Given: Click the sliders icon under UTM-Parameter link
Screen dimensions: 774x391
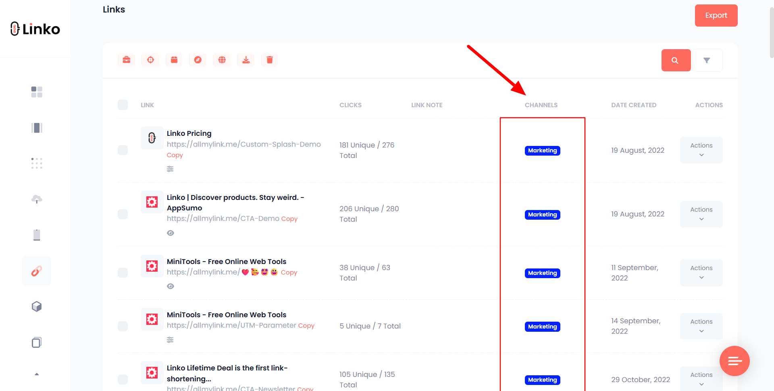Looking at the screenshot, I should tap(170, 340).
